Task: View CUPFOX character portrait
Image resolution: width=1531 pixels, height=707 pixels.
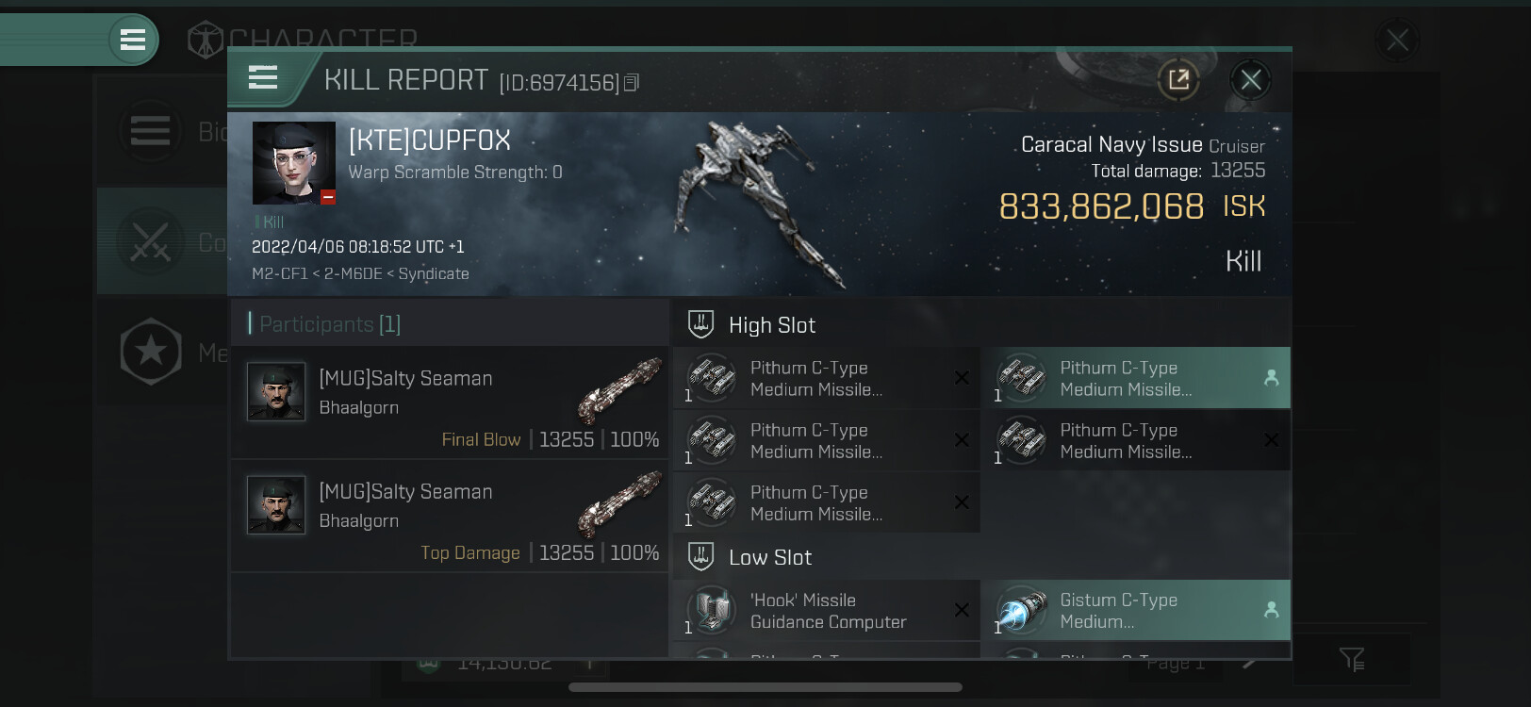Action: 294,163
